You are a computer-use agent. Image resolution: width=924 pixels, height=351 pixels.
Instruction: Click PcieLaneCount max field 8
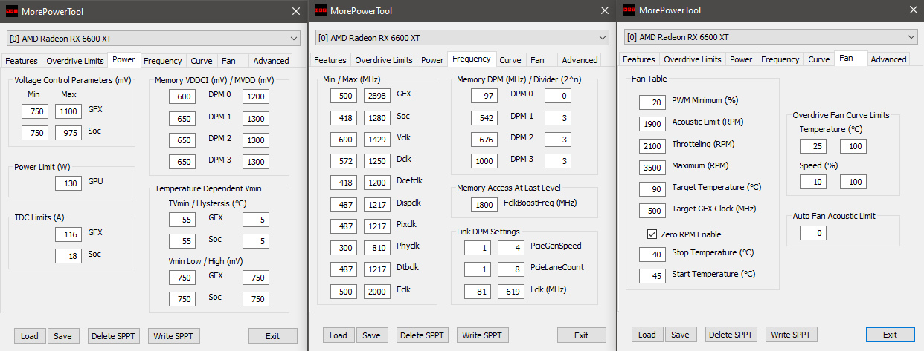click(x=511, y=269)
